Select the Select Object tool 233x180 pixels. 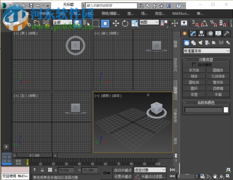[x=77, y=23]
